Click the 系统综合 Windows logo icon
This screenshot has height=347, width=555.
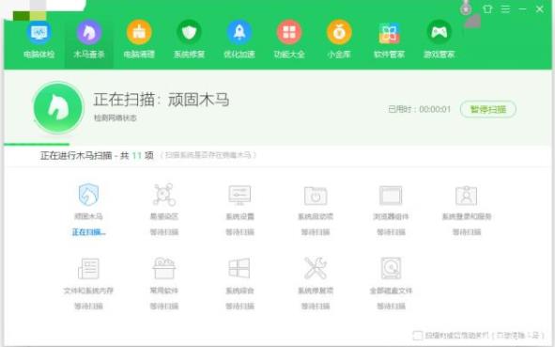[239, 268]
